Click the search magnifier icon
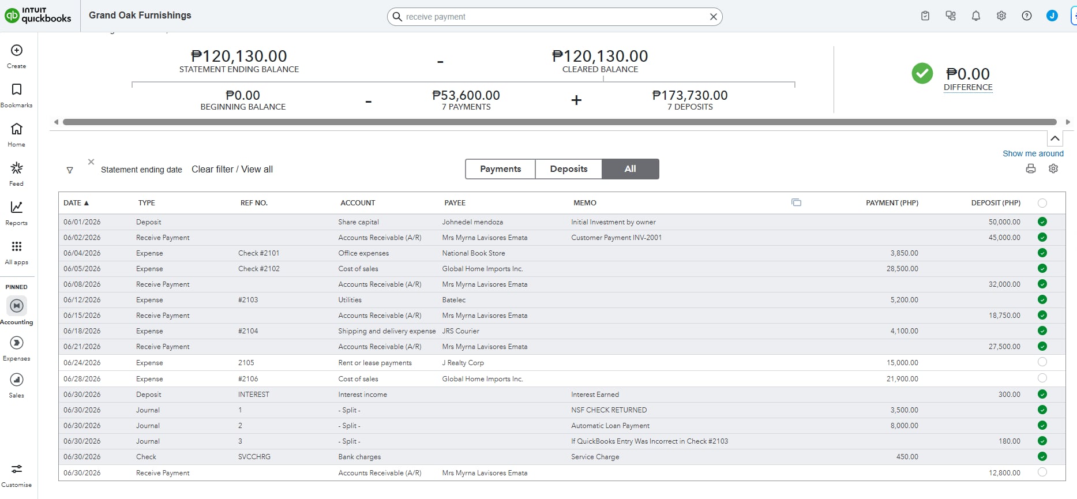The height and width of the screenshot is (499, 1077). (x=397, y=17)
